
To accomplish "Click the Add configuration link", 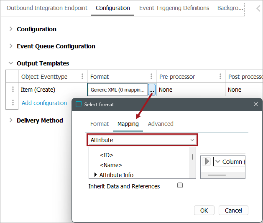I will click(44, 103).
